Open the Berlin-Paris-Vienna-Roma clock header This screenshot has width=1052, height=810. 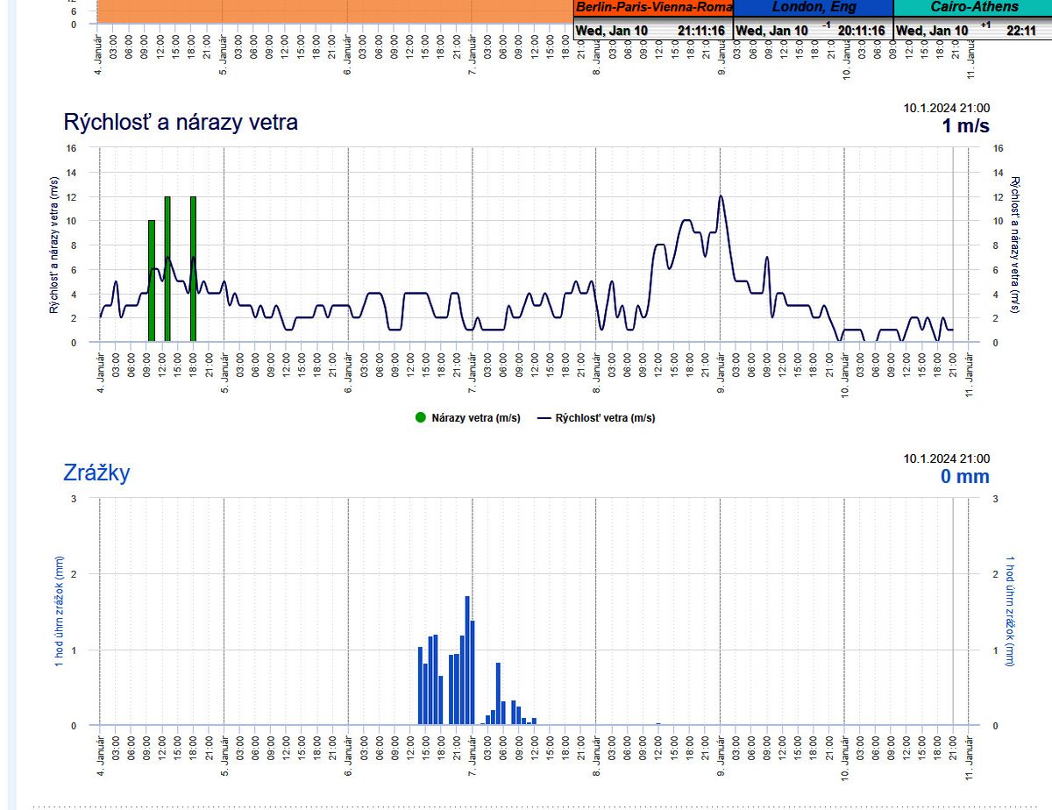653,7
